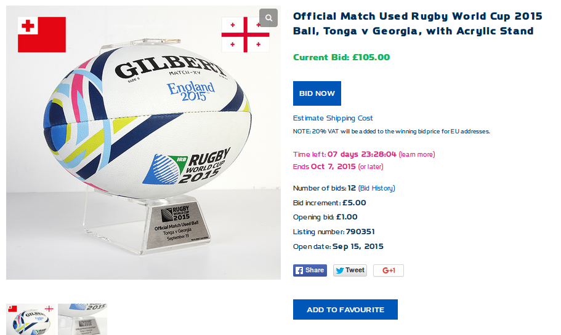Click the Tonga flag on the image
This screenshot has width=561, height=335.
42,34
